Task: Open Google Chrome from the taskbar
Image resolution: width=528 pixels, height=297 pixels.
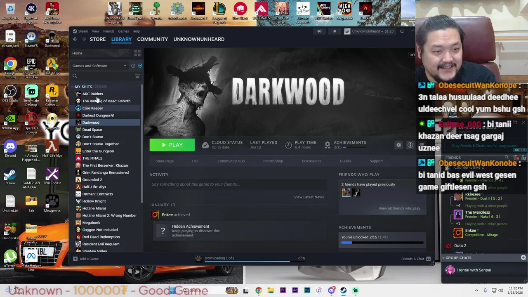Action: click(x=258, y=290)
